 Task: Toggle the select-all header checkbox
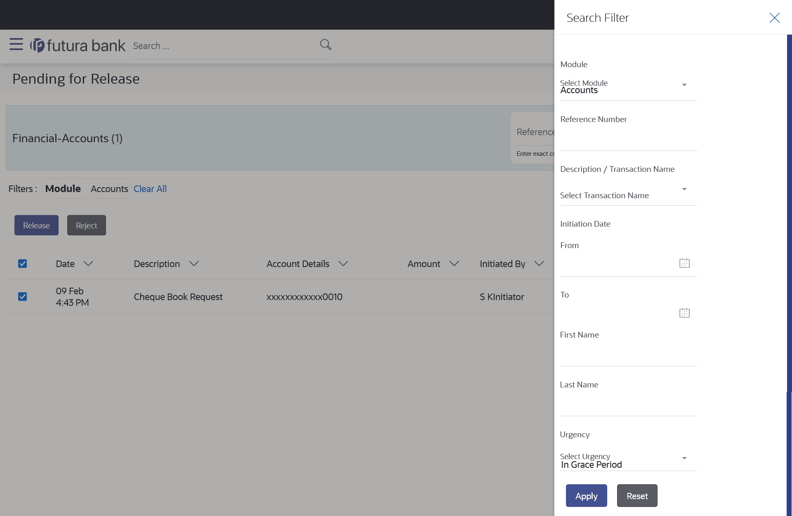point(23,264)
